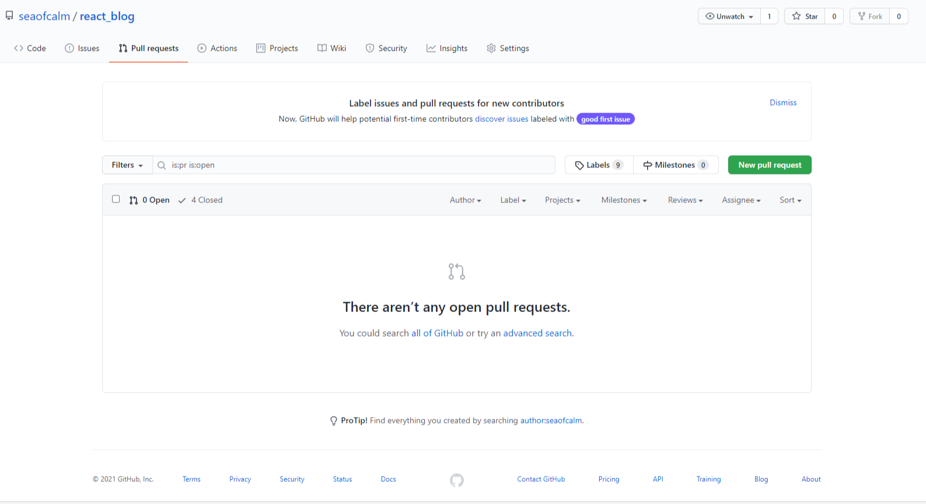Open the footer Privacy link

pos(240,480)
